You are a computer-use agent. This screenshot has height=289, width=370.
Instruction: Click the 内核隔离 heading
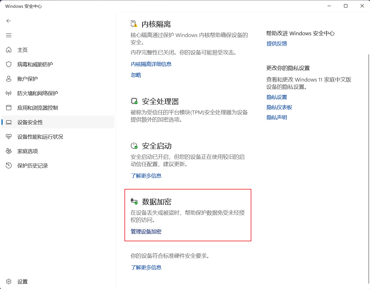pyautogui.click(x=156, y=24)
